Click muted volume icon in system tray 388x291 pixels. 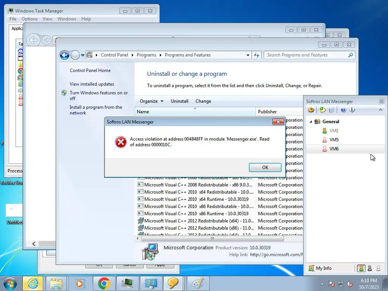(350, 284)
